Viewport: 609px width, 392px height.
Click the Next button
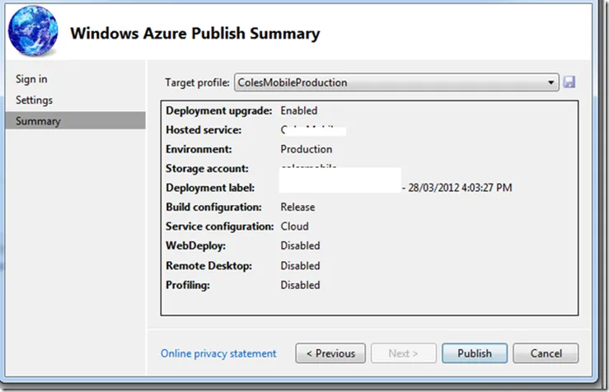click(x=403, y=353)
